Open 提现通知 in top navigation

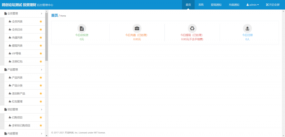pyautogui.click(x=216, y=5)
